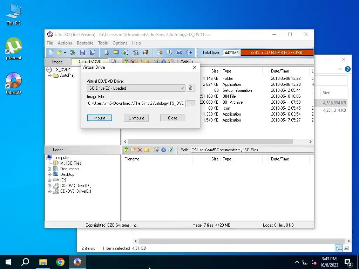This screenshot has height=269, width=359.
Task: Click the Local Path field showing My ISO Files
Action: click(252, 150)
